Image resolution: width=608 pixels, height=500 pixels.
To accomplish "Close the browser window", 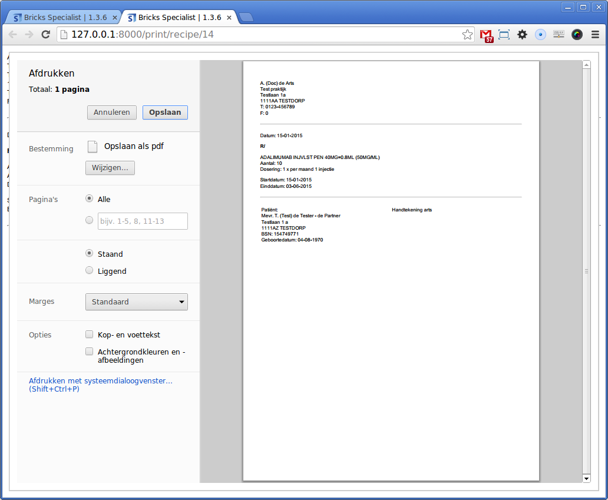I will [599, 8].
